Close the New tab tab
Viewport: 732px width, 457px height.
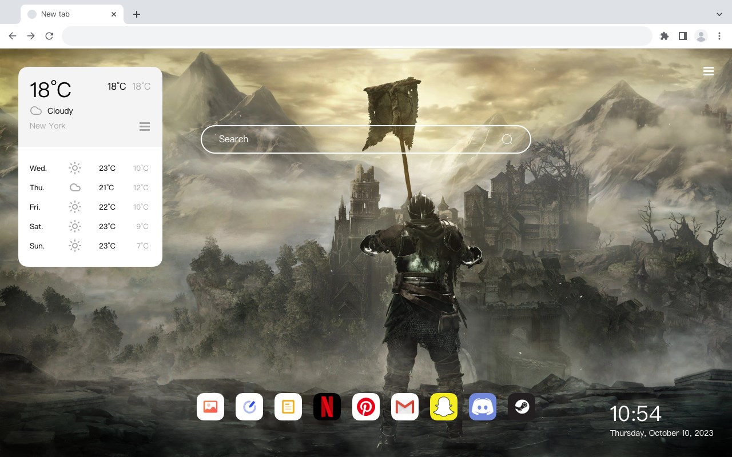(114, 14)
